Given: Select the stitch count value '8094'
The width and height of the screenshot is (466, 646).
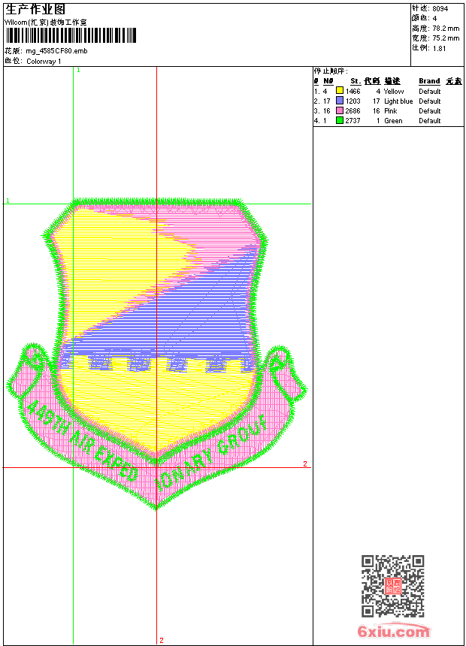Looking at the screenshot, I should 440,9.
